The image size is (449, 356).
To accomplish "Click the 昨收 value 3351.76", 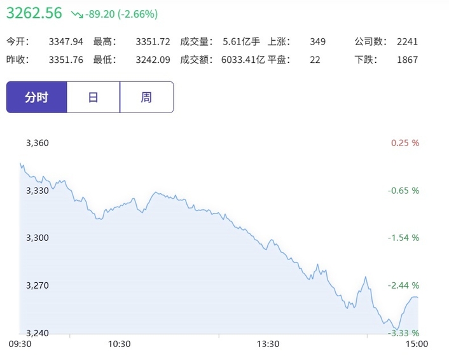I will click(x=66, y=60).
